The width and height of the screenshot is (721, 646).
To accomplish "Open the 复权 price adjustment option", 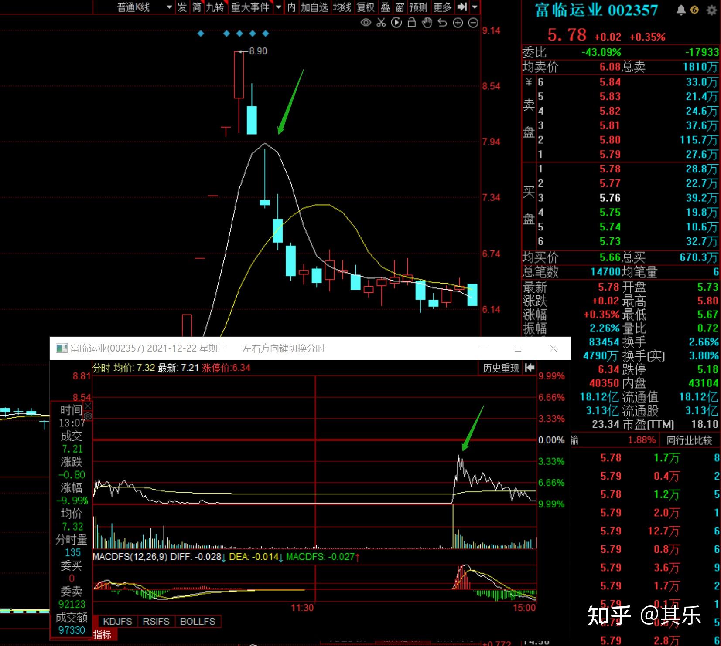I will point(366,7).
